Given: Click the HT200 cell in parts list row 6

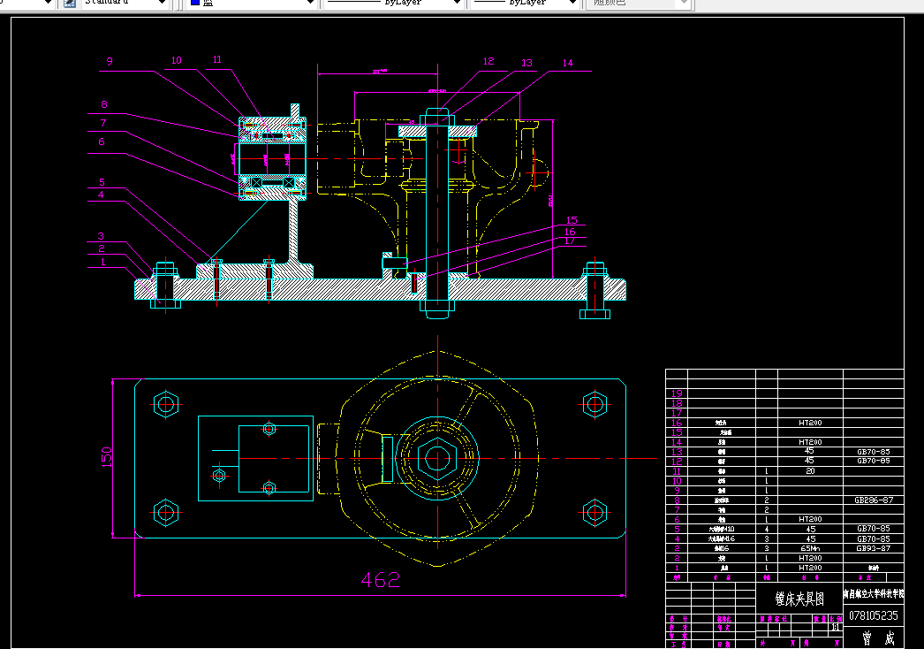Looking at the screenshot, I should (x=810, y=519).
